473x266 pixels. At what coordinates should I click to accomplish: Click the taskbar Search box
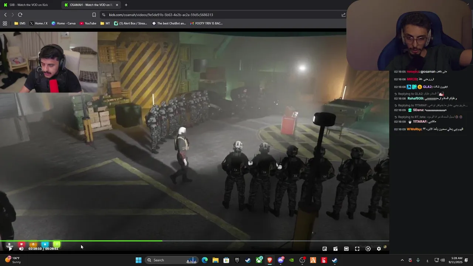[172, 260]
